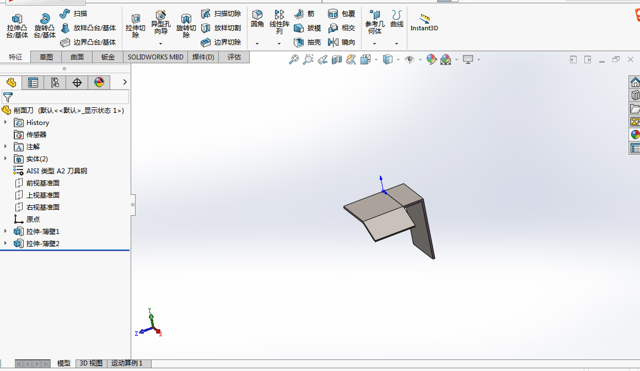Expand the 拉伸-薄壁2 feature
The height and width of the screenshot is (371, 640).
(x=6, y=243)
